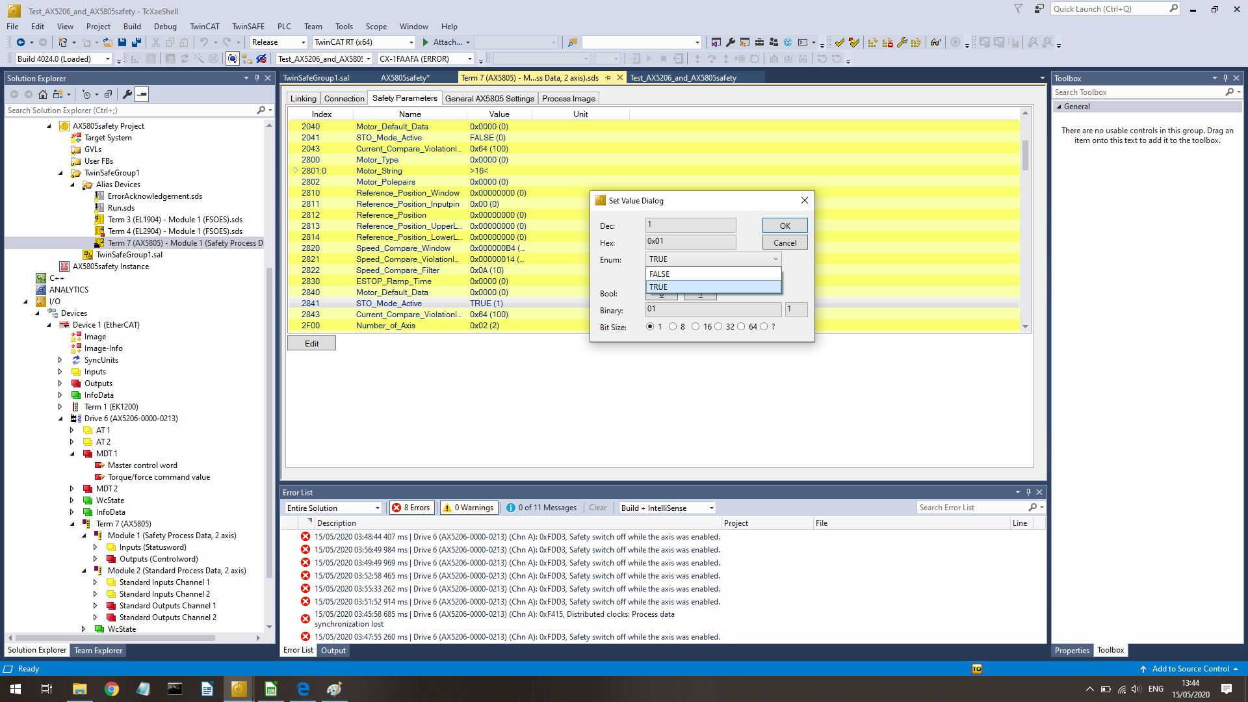Open the Release configuration dropdown
Screen dimensions: 1248x702
point(303,42)
